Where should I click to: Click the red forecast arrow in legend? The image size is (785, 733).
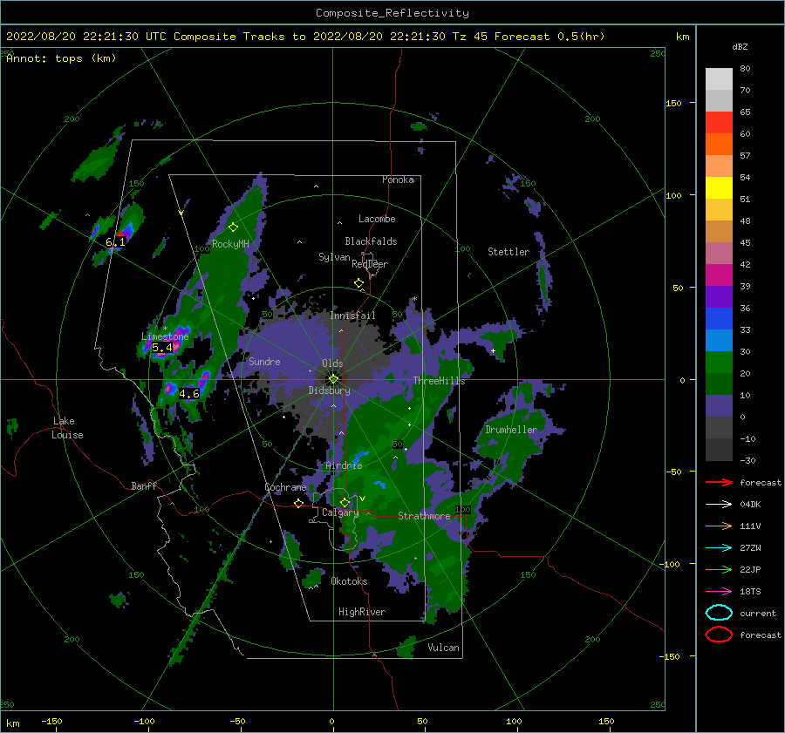719,482
